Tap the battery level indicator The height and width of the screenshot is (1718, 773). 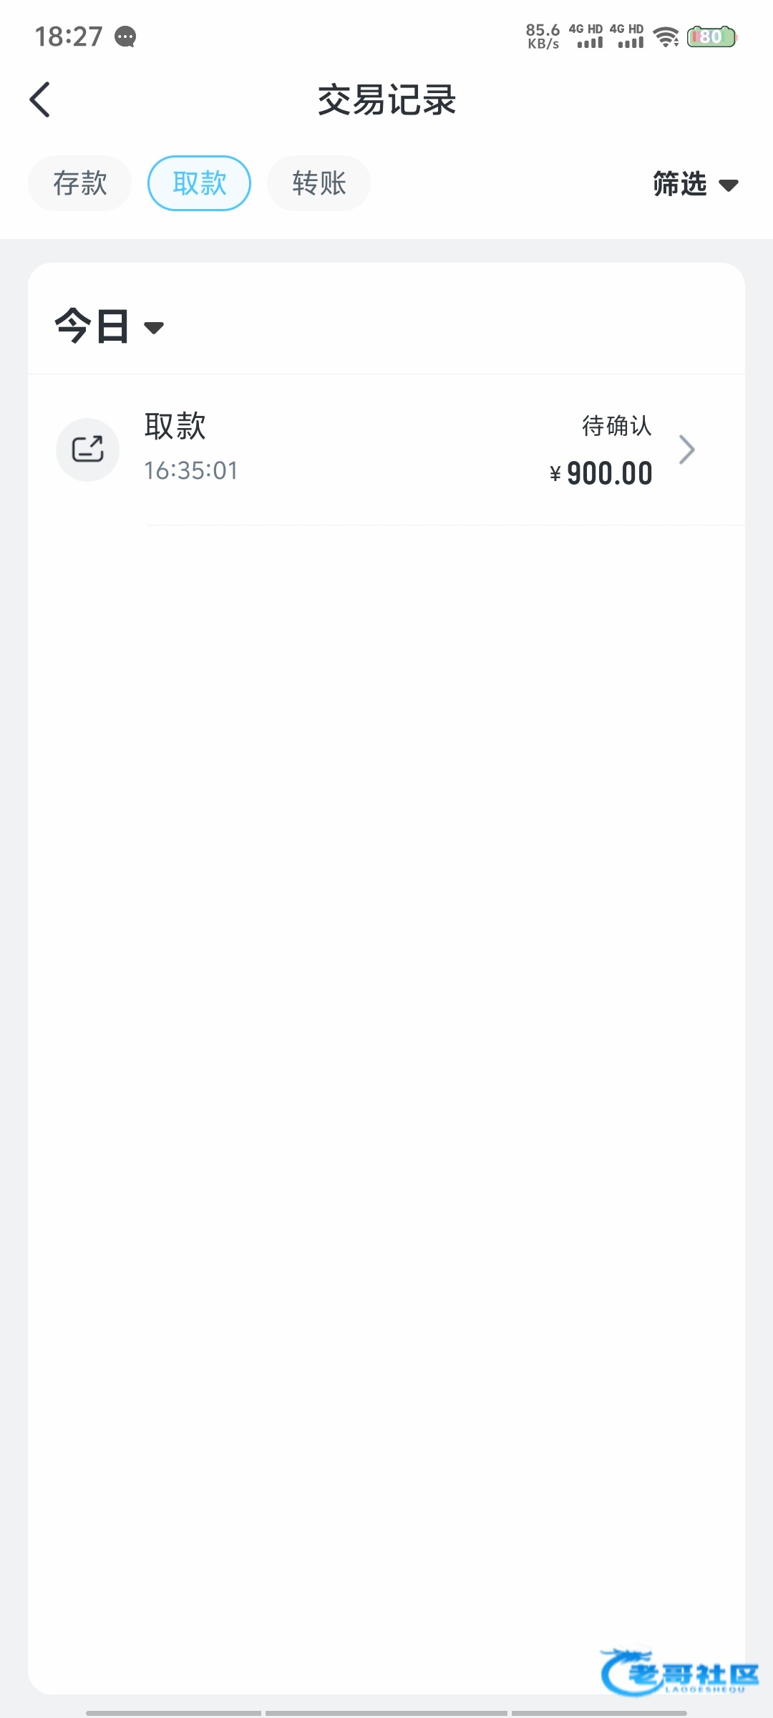click(x=711, y=37)
